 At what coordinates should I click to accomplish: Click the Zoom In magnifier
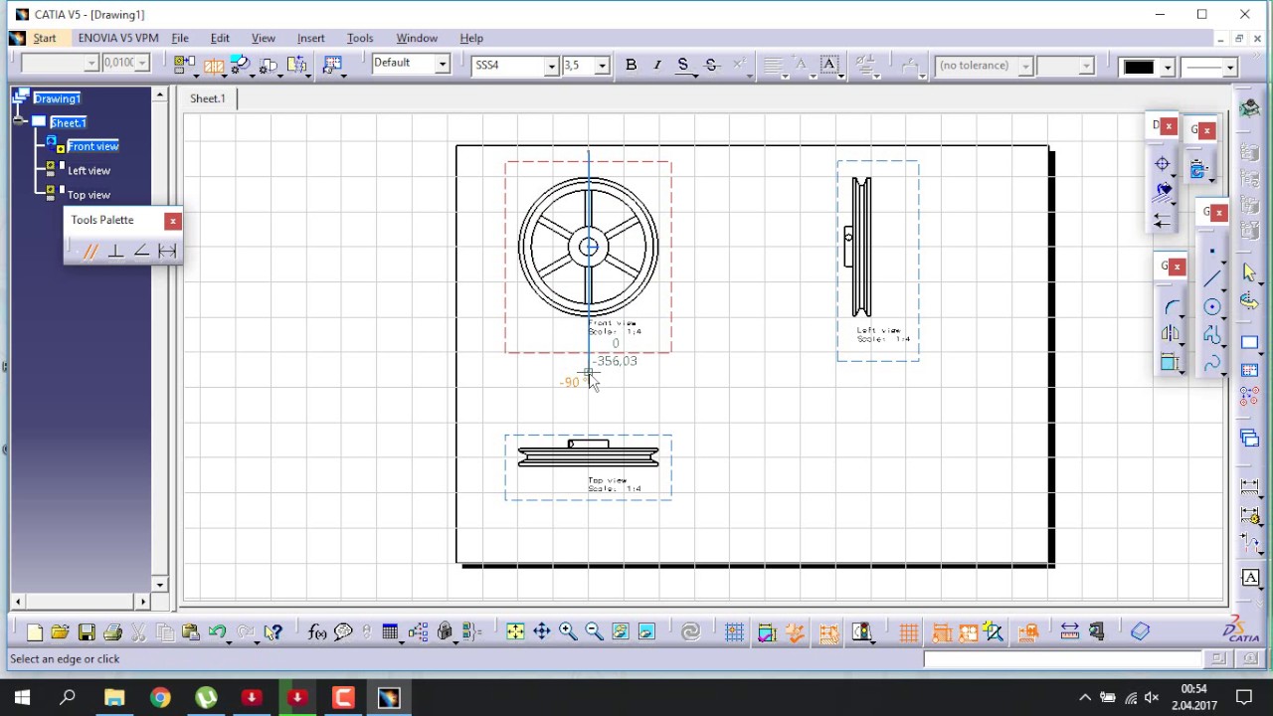click(x=568, y=632)
